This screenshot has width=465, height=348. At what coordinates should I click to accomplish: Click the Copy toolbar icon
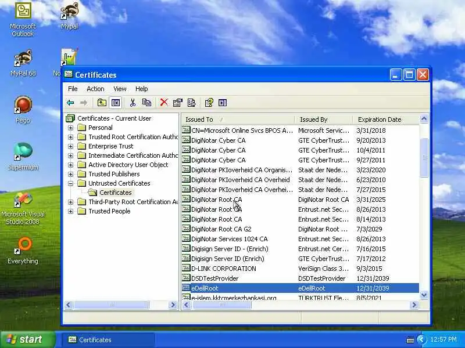[x=146, y=103]
